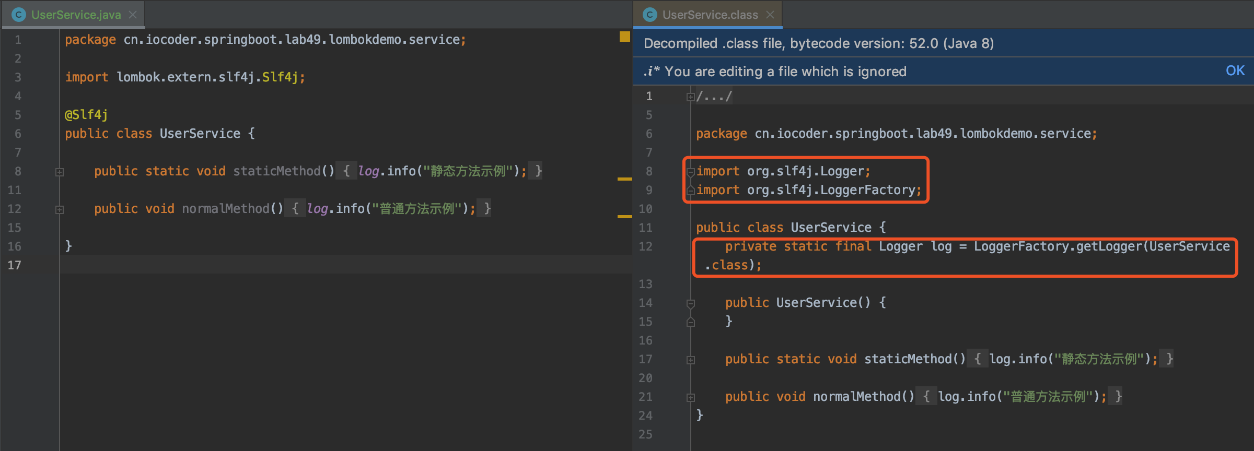Expand staticMethod fold in UserService.java

coord(60,172)
